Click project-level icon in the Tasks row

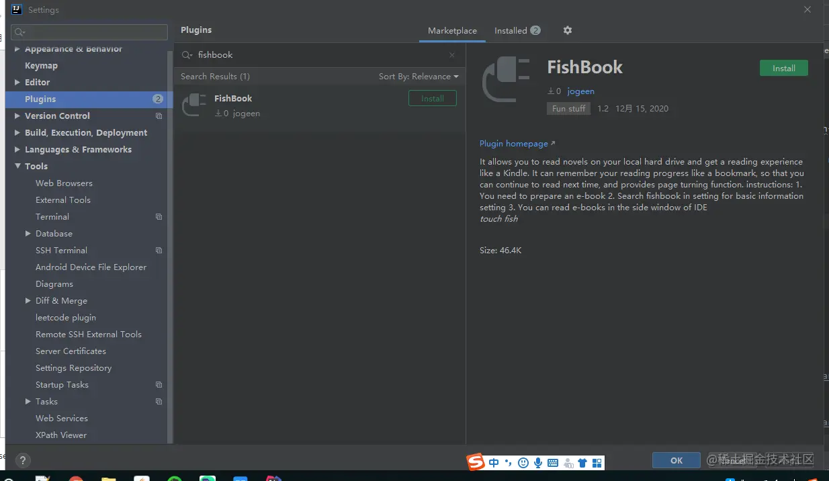pos(159,402)
